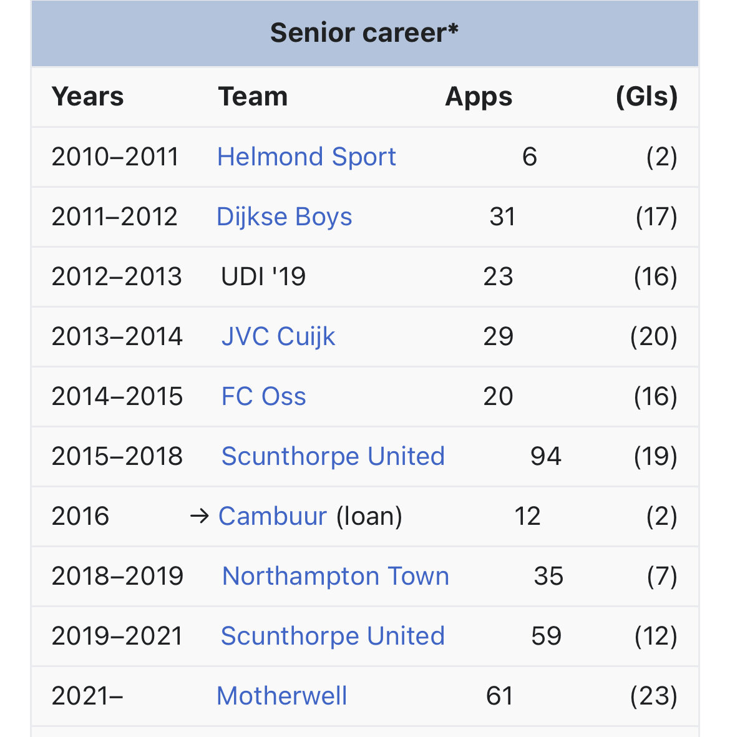Click the Years column header
The height and width of the screenshot is (737, 730).
[88, 97]
